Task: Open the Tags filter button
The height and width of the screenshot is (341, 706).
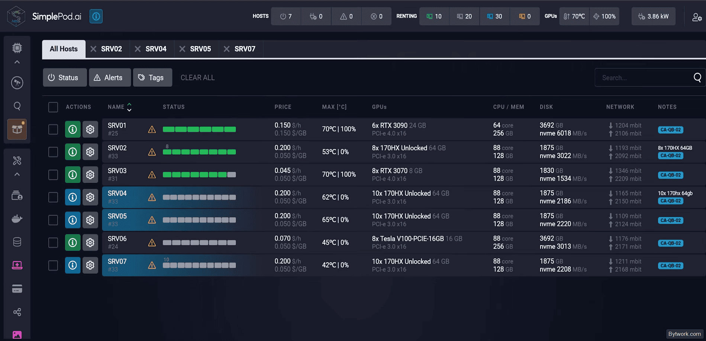Action: pyautogui.click(x=152, y=78)
